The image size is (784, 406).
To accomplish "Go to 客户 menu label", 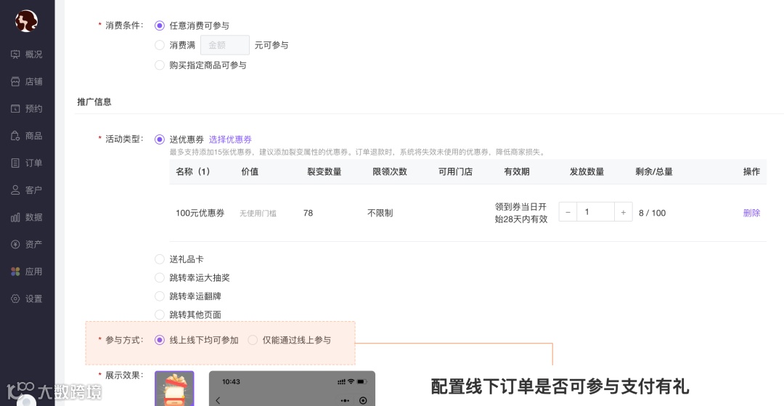I will click(x=34, y=190).
